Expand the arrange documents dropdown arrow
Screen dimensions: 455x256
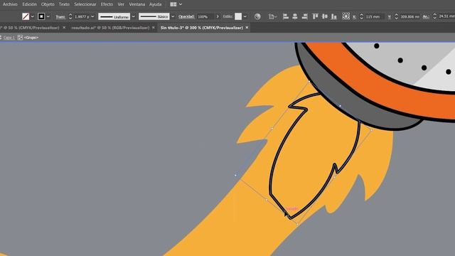[181, 4]
